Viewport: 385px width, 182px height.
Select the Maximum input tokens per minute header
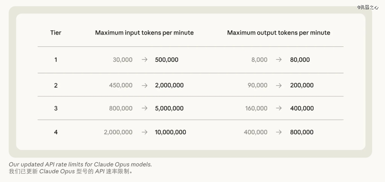coord(144,33)
